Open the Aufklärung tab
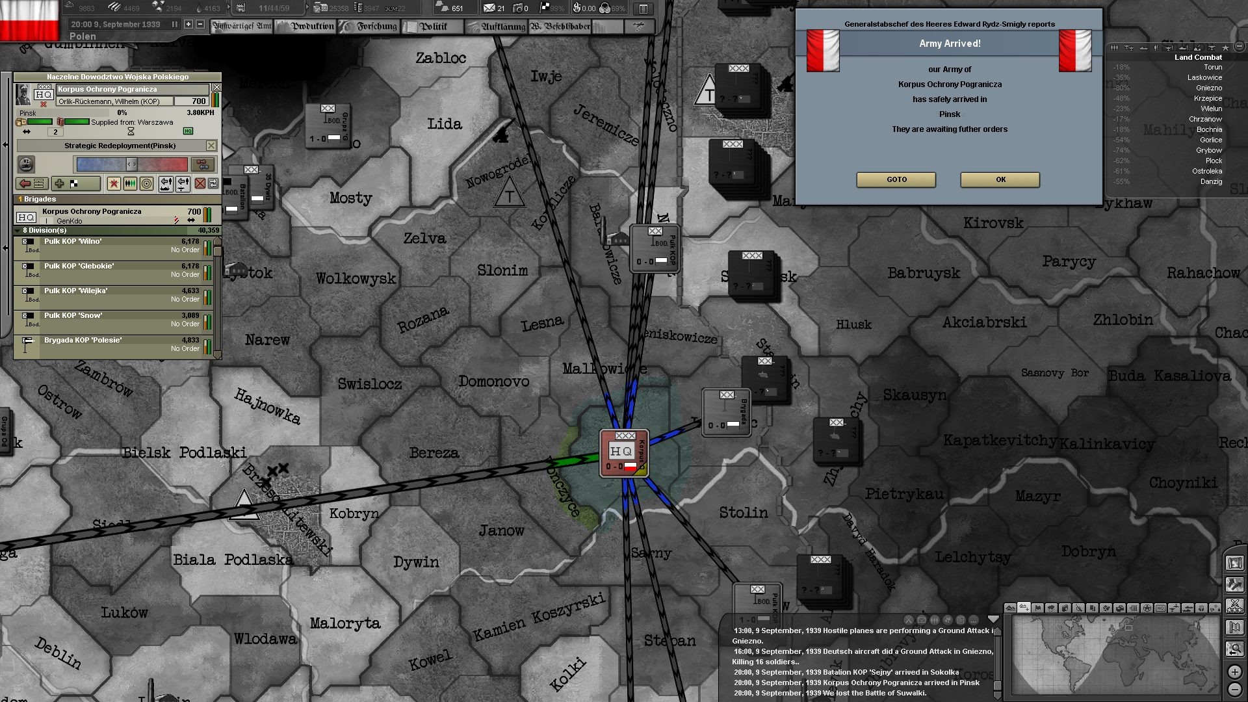 497,26
